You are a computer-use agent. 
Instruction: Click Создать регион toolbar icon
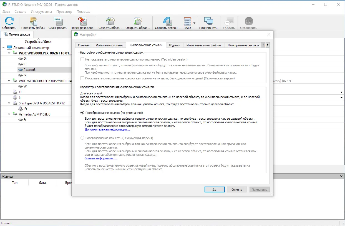click(168, 21)
